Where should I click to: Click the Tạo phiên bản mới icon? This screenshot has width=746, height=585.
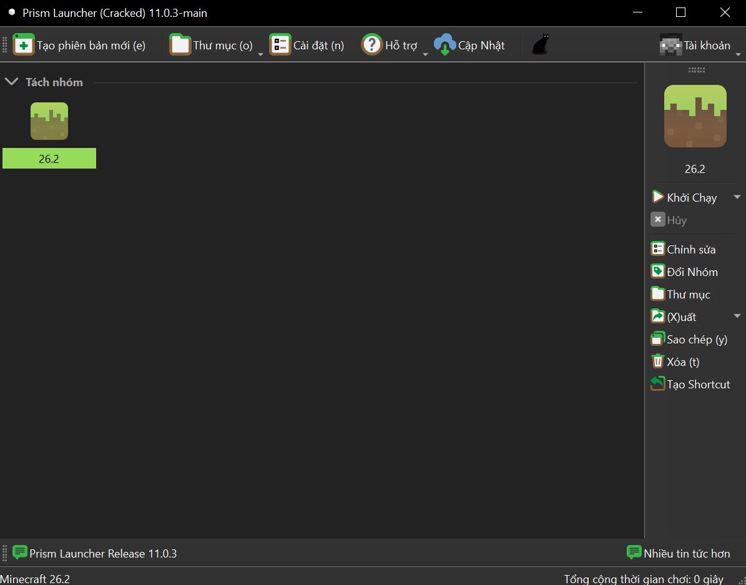pos(23,45)
